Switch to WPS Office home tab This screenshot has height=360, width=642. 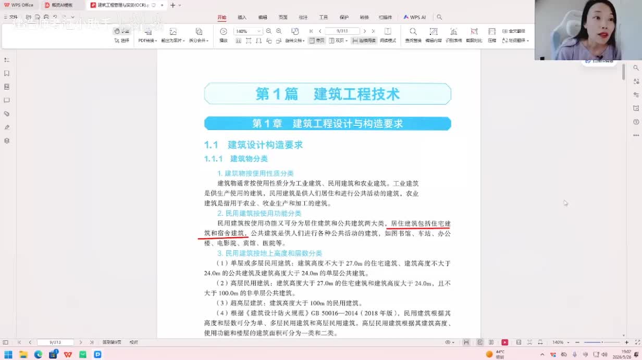tap(19, 5)
